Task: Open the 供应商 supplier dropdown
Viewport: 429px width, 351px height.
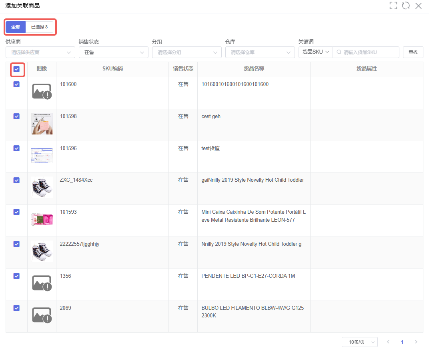Action: [40, 52]
